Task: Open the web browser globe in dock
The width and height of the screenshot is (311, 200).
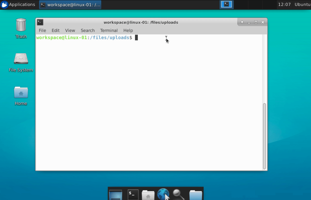Action: 163,194
